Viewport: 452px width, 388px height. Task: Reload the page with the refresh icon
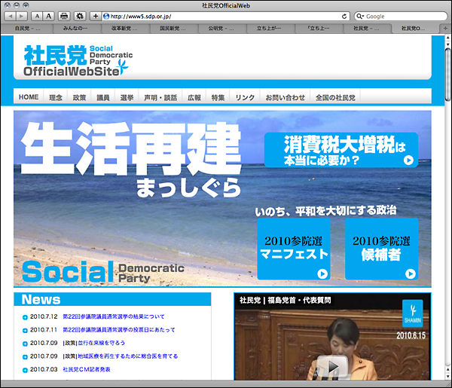click(x=344, y=16)
